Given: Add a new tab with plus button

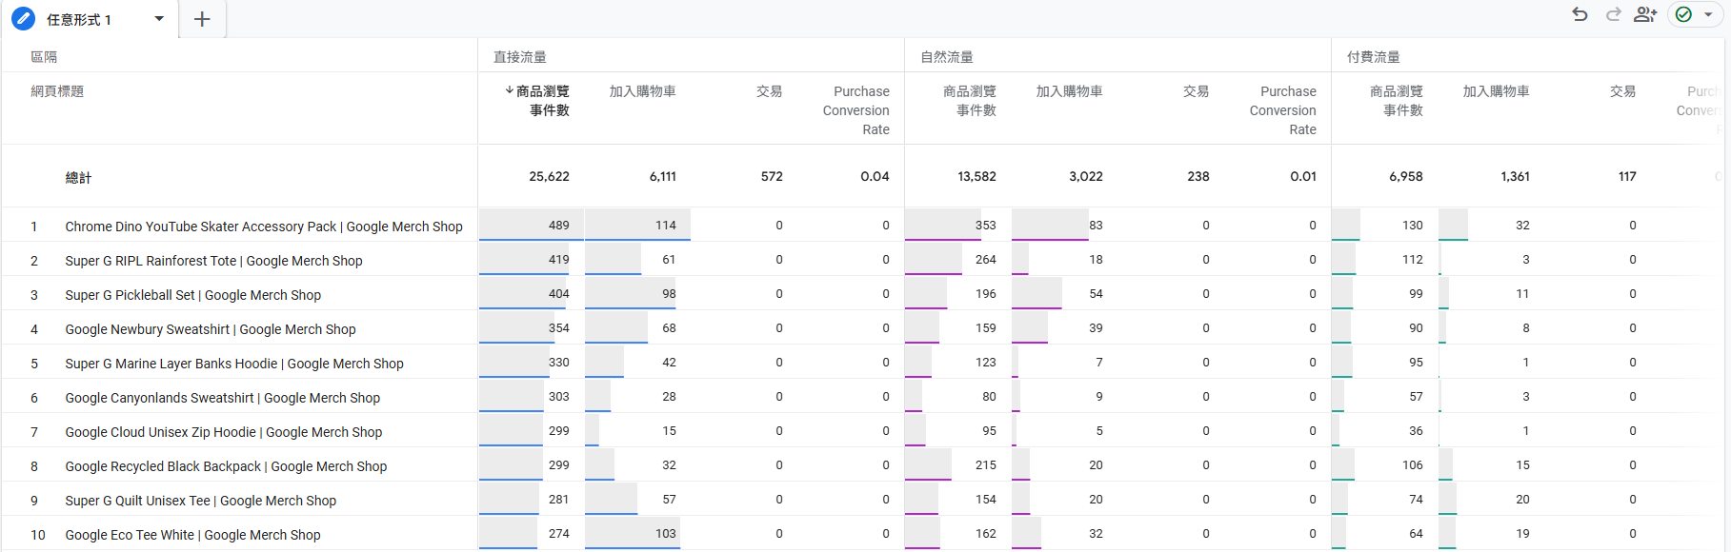Looking at the screenshot, I should coord(202,19).
